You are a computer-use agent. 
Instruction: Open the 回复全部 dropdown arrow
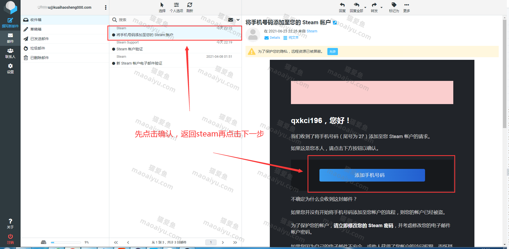[365, 7]
